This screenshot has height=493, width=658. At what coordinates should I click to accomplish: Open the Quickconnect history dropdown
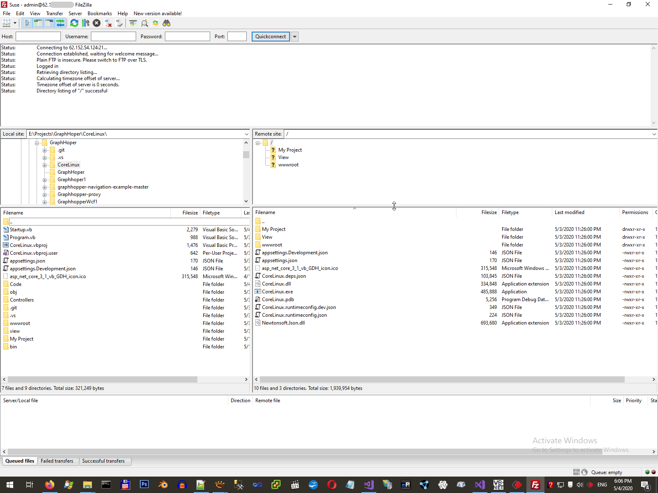coord(294,37)
